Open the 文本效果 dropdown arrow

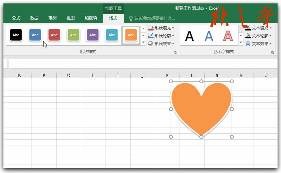pyautogui.click(x=271, y=44)
